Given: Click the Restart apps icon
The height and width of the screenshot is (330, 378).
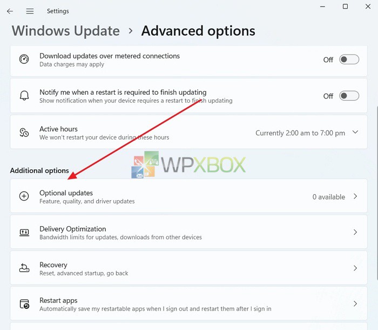Looking at the screenshot, I should click(24, 304).
